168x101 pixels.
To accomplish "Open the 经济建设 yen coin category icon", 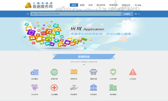I will point(34,72).
